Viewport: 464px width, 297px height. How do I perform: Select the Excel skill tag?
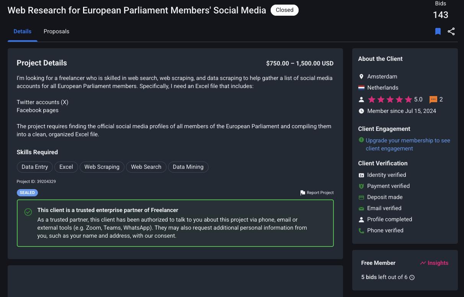66,167
